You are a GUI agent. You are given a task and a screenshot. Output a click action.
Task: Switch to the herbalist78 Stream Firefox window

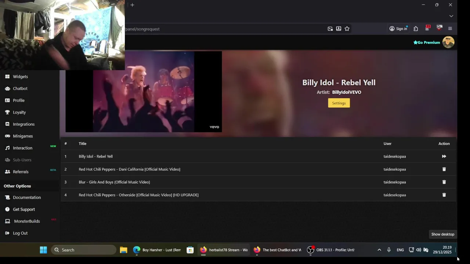point(224,250)
